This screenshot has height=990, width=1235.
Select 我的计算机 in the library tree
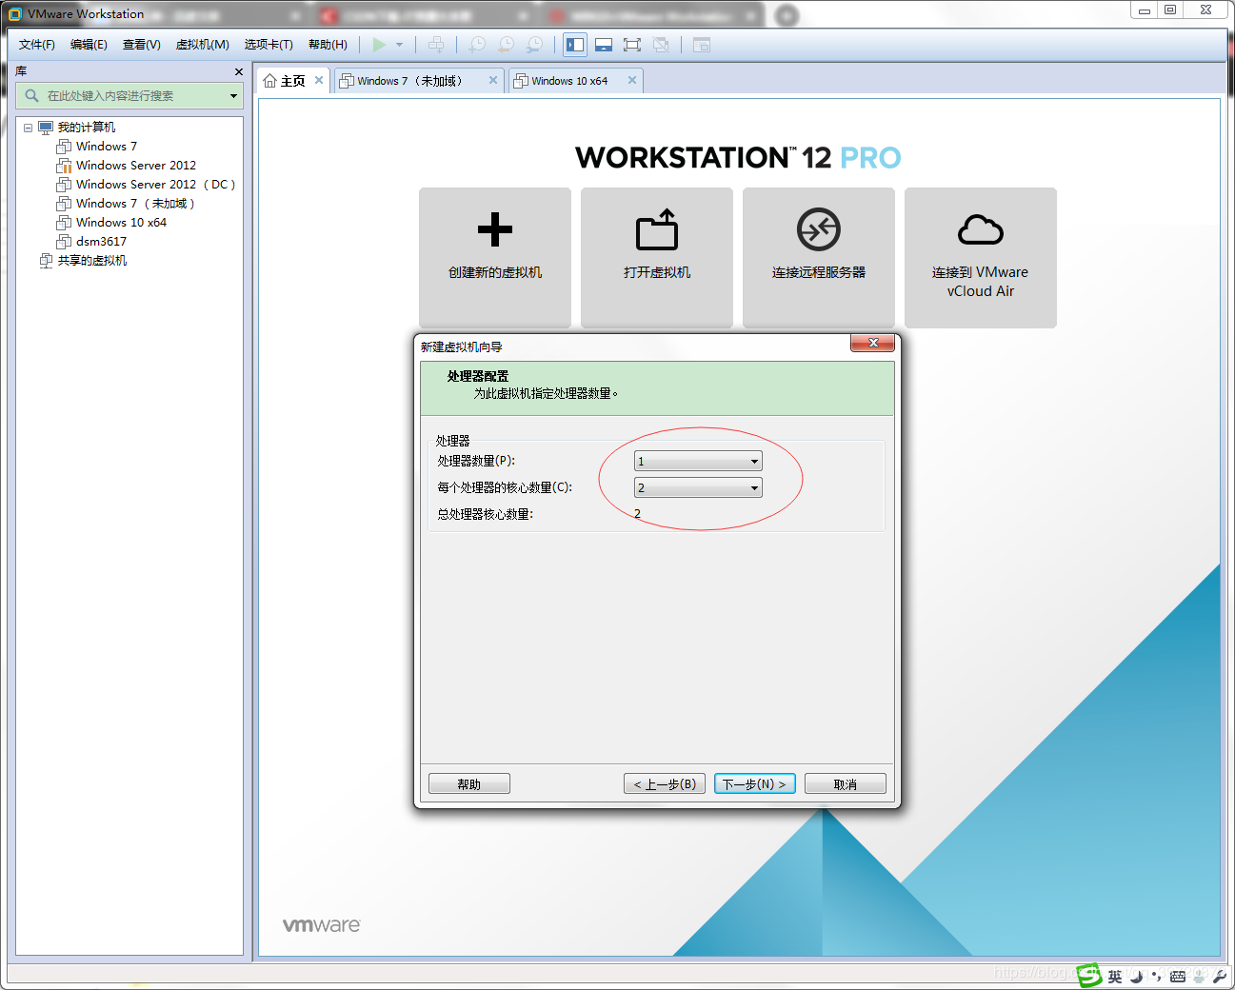pyautogui.click(x=87, y=128)
